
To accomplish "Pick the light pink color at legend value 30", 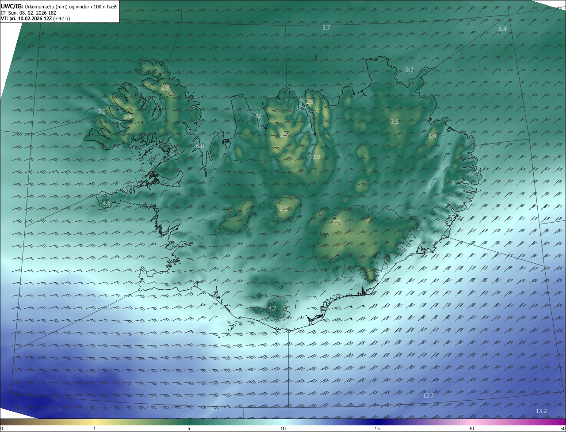I will (x=471, y=422).
